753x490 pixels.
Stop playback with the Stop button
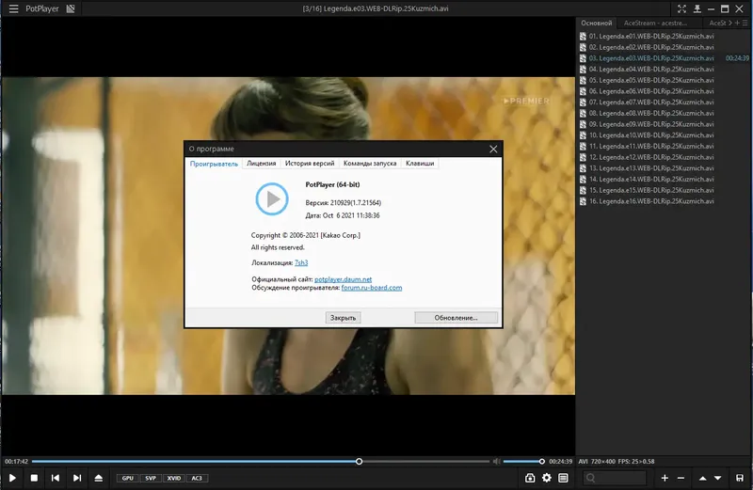point(34,478)
